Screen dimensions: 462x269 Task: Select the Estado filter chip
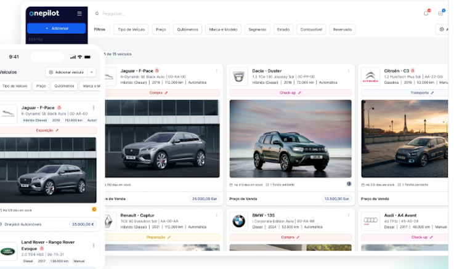283,30
